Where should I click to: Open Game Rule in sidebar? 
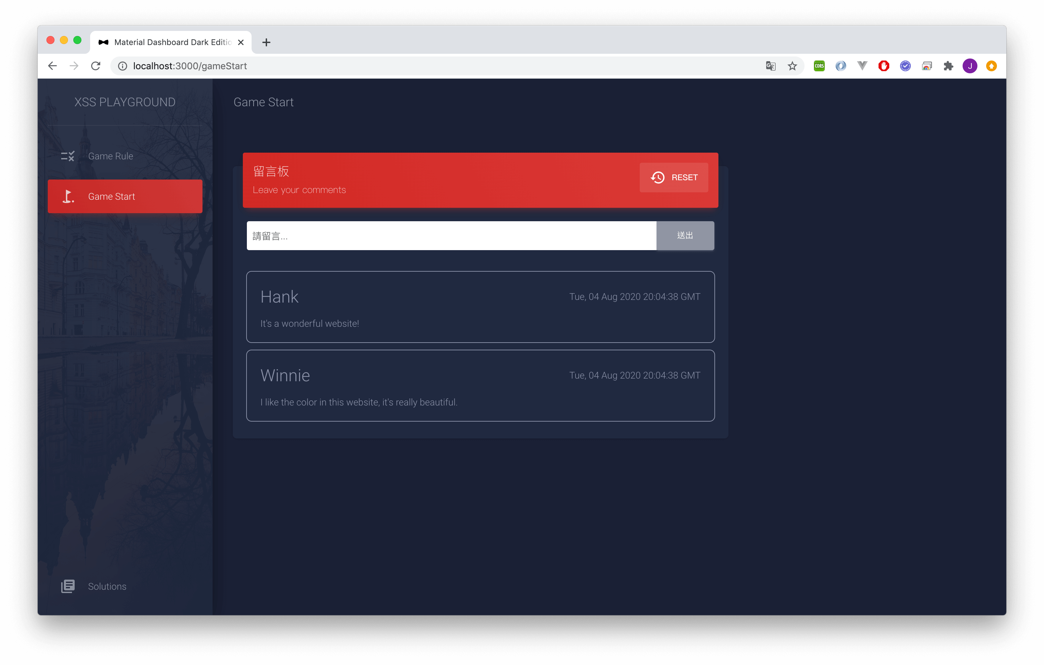[x=111, y=156]
